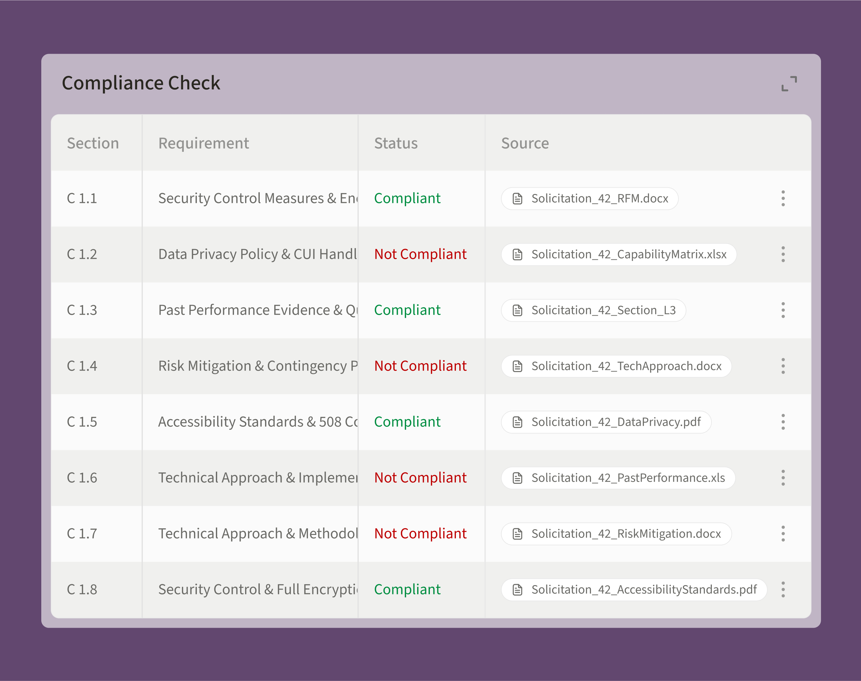Click the three-dot options for row C 1.4
The image size is (861, 681).
point(783,366)
